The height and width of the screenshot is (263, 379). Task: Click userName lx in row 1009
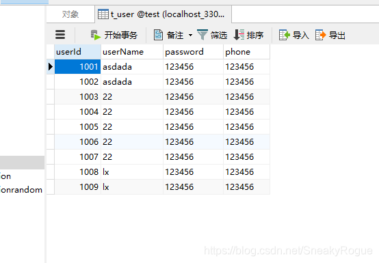coord(132,186)
